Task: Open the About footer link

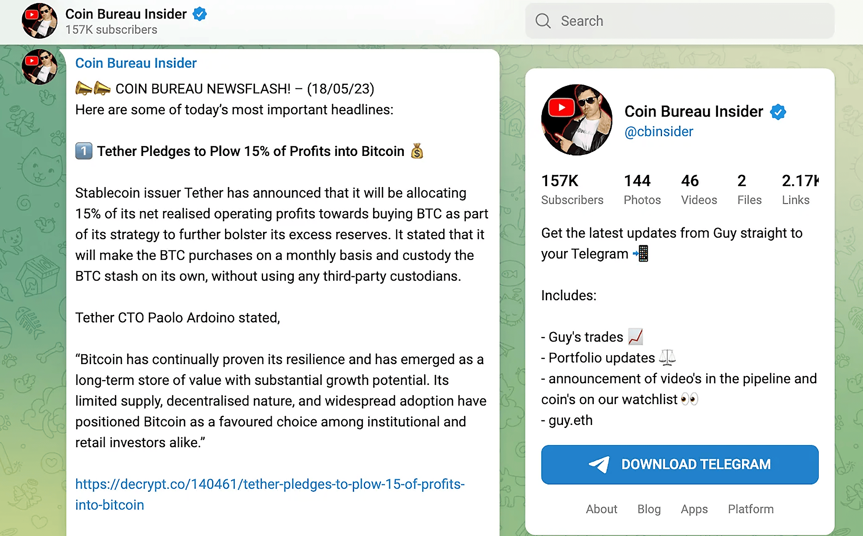Action: click(x=601, y=509)
